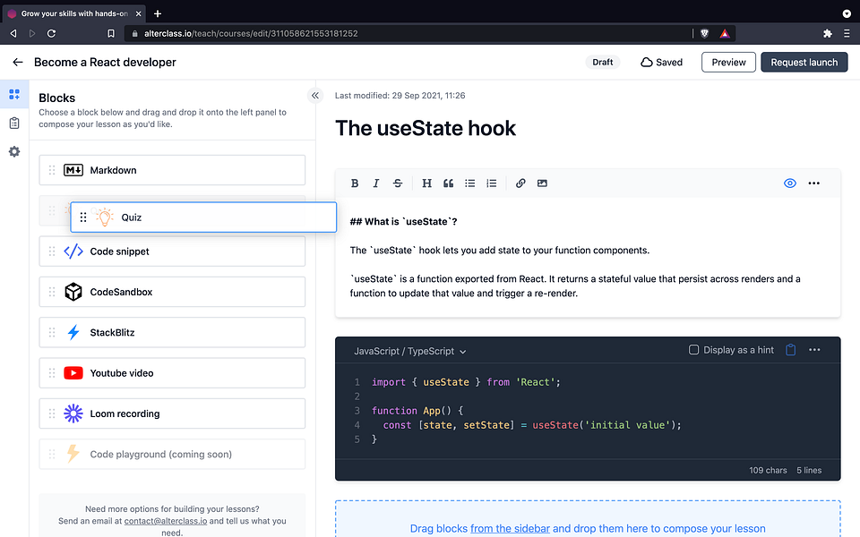Click into the markdown heading line

[x=404, y=221]
